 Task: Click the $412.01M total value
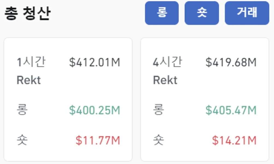95,62
